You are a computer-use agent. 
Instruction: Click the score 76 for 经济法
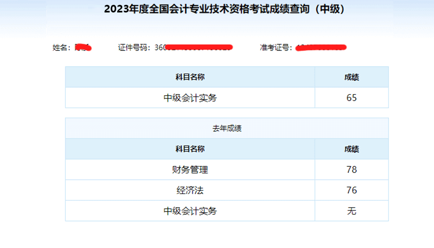click(352, 190)
